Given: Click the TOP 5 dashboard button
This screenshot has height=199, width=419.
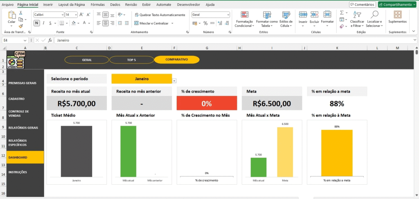Looking at the screenshot, I should point(131,60).
